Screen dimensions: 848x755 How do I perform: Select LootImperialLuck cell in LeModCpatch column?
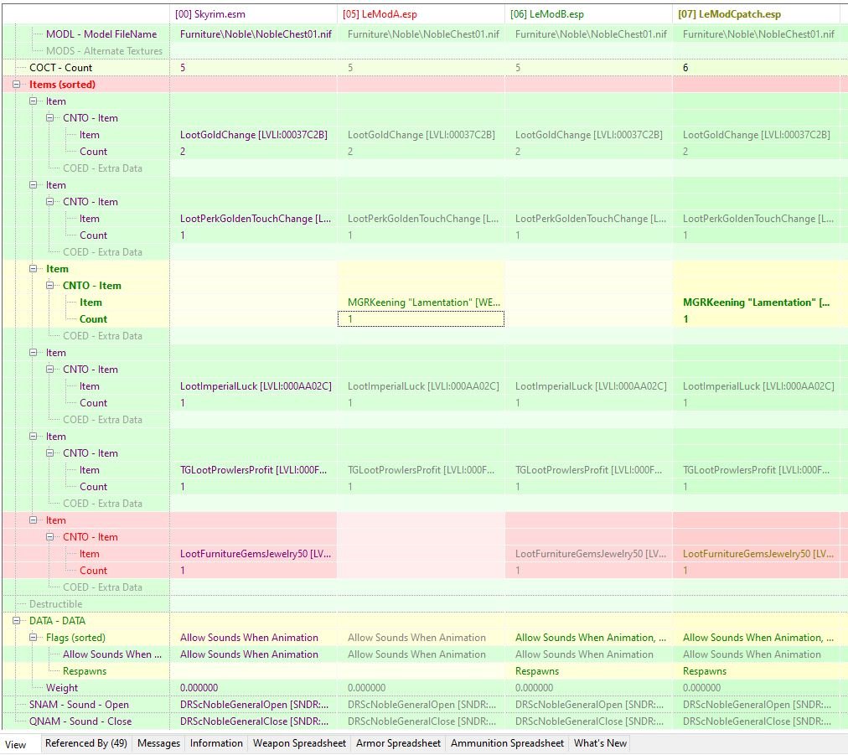[756, 386]
